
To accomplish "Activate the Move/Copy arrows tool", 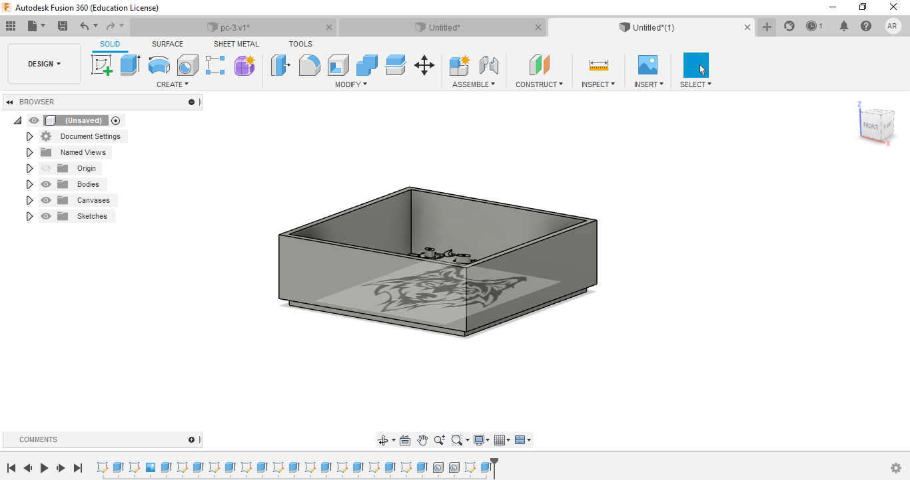I will (x=424, y=65).
